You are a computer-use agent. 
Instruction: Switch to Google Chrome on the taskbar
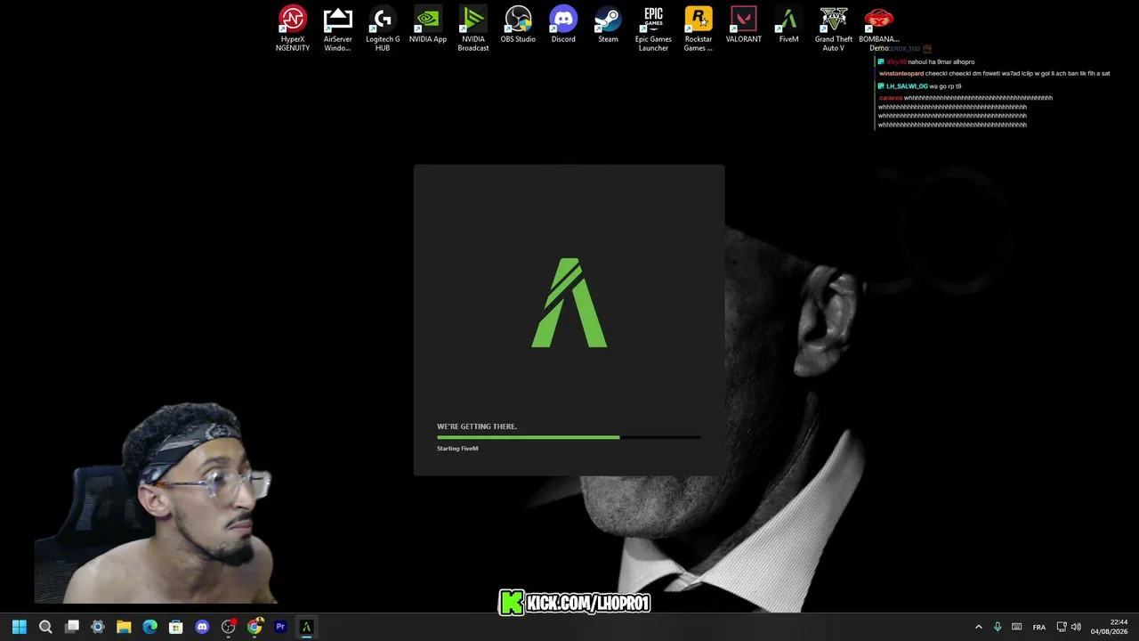[x=254, y=627]
